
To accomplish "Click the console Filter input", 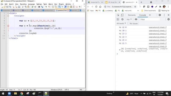I will click(150, 19).
